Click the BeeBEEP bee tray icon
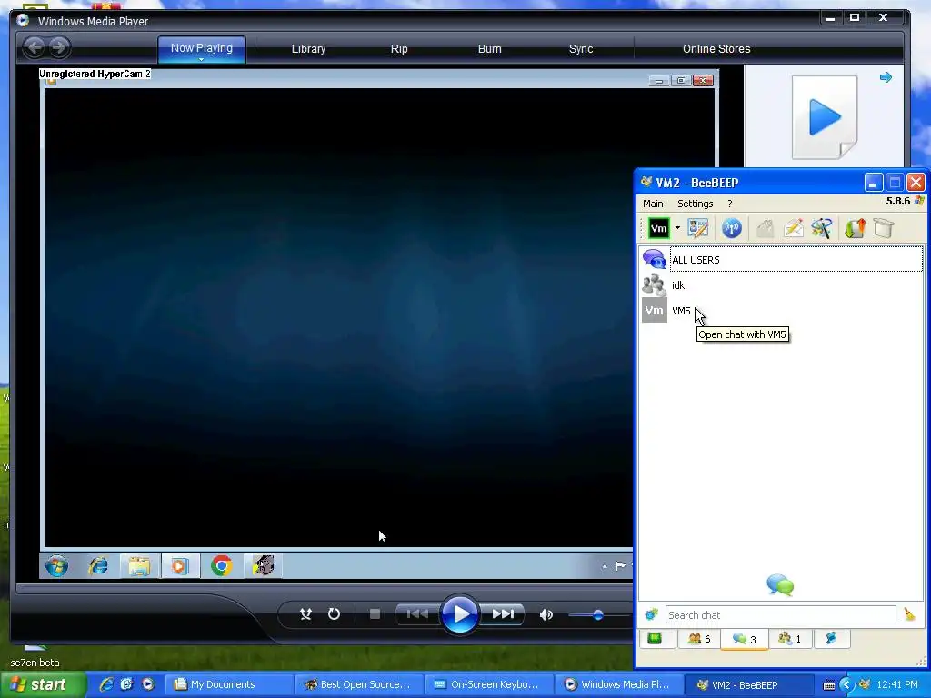The image size is (931, 698). pyautogui.click(x=865, y=684)
